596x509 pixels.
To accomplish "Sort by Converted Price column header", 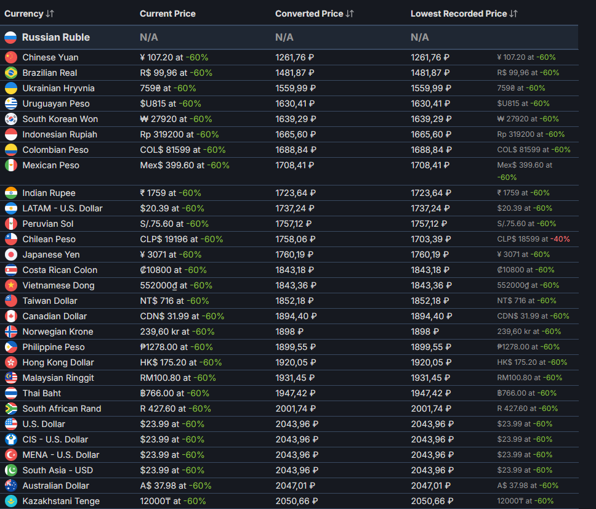I will click(x=315, y=14).
